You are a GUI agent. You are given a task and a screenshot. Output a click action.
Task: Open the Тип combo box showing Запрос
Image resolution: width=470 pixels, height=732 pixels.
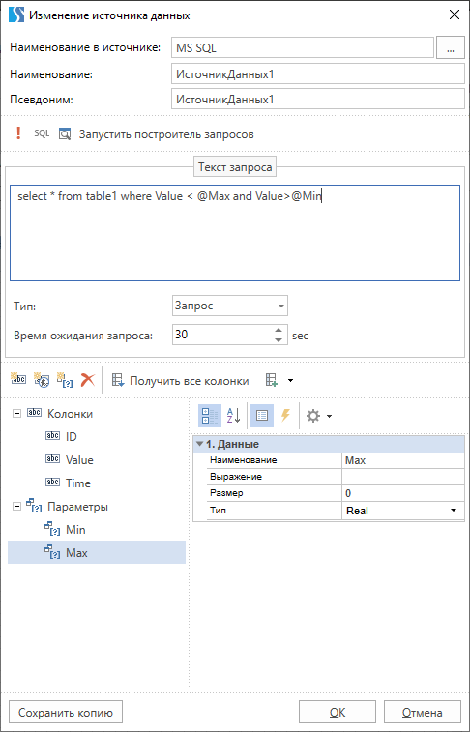229,306
